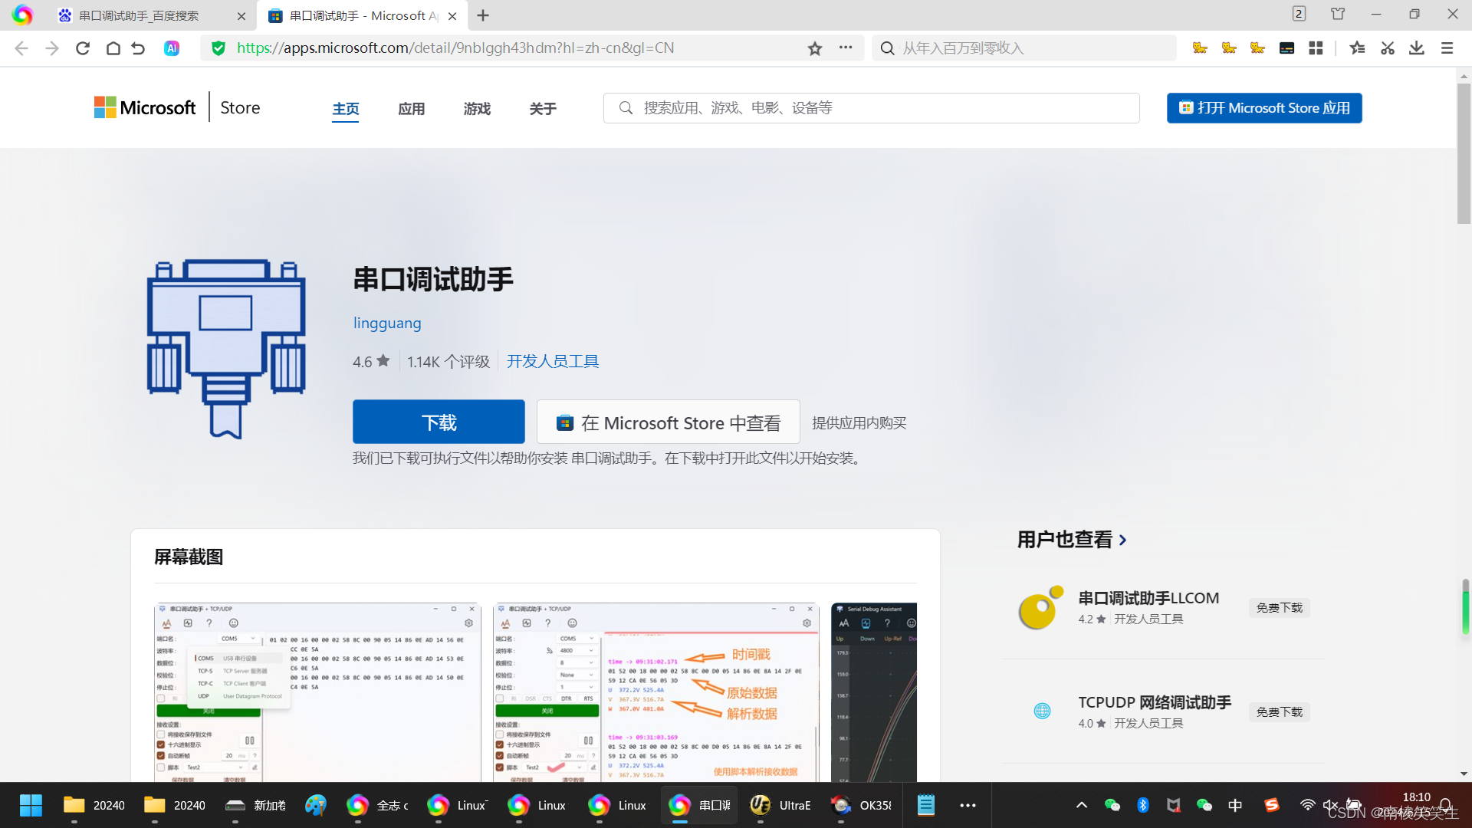Click the Microsoft logo

tap(145, 107)
